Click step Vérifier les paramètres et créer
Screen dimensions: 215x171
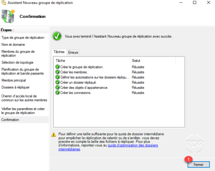coord(23,111)
